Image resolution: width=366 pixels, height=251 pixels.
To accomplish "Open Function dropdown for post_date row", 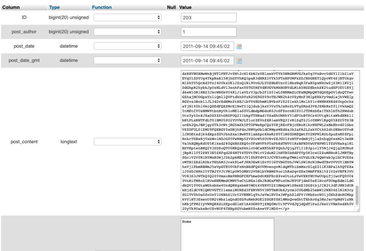I will (x=128, y=46).
